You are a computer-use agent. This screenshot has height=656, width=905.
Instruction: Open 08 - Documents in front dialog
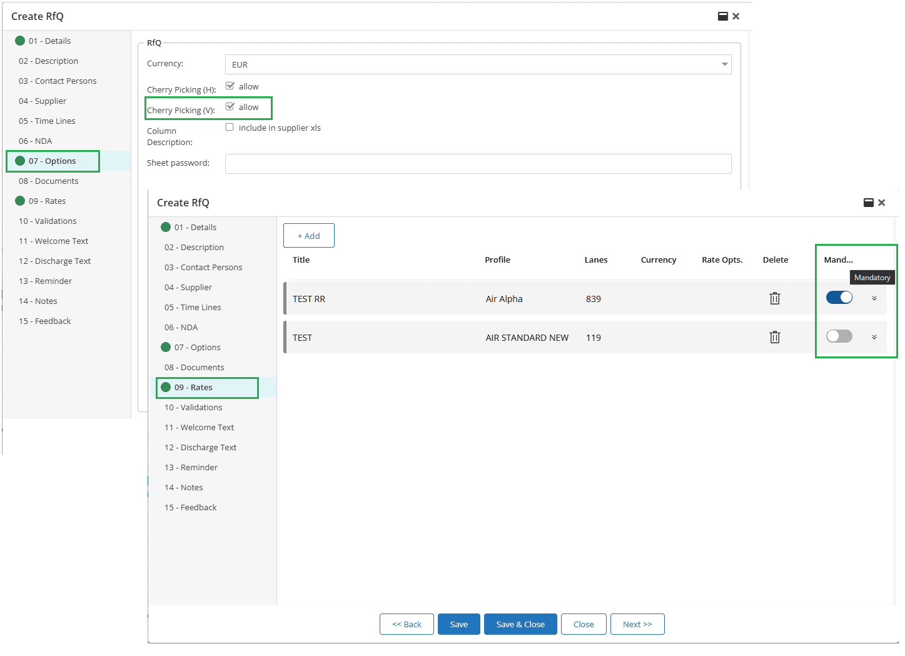[194, 367]
